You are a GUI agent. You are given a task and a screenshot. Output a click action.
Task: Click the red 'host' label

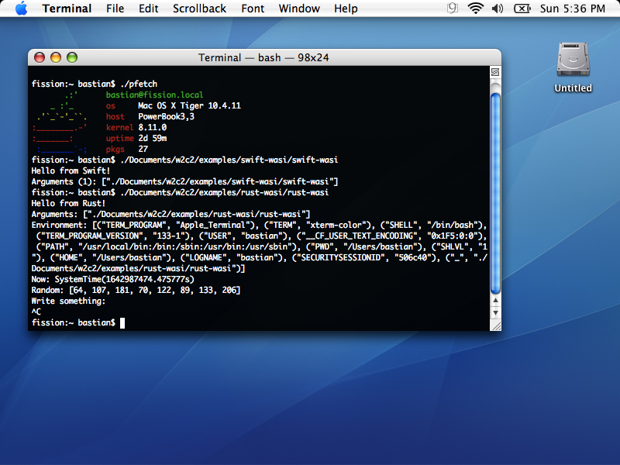point(115,117)
